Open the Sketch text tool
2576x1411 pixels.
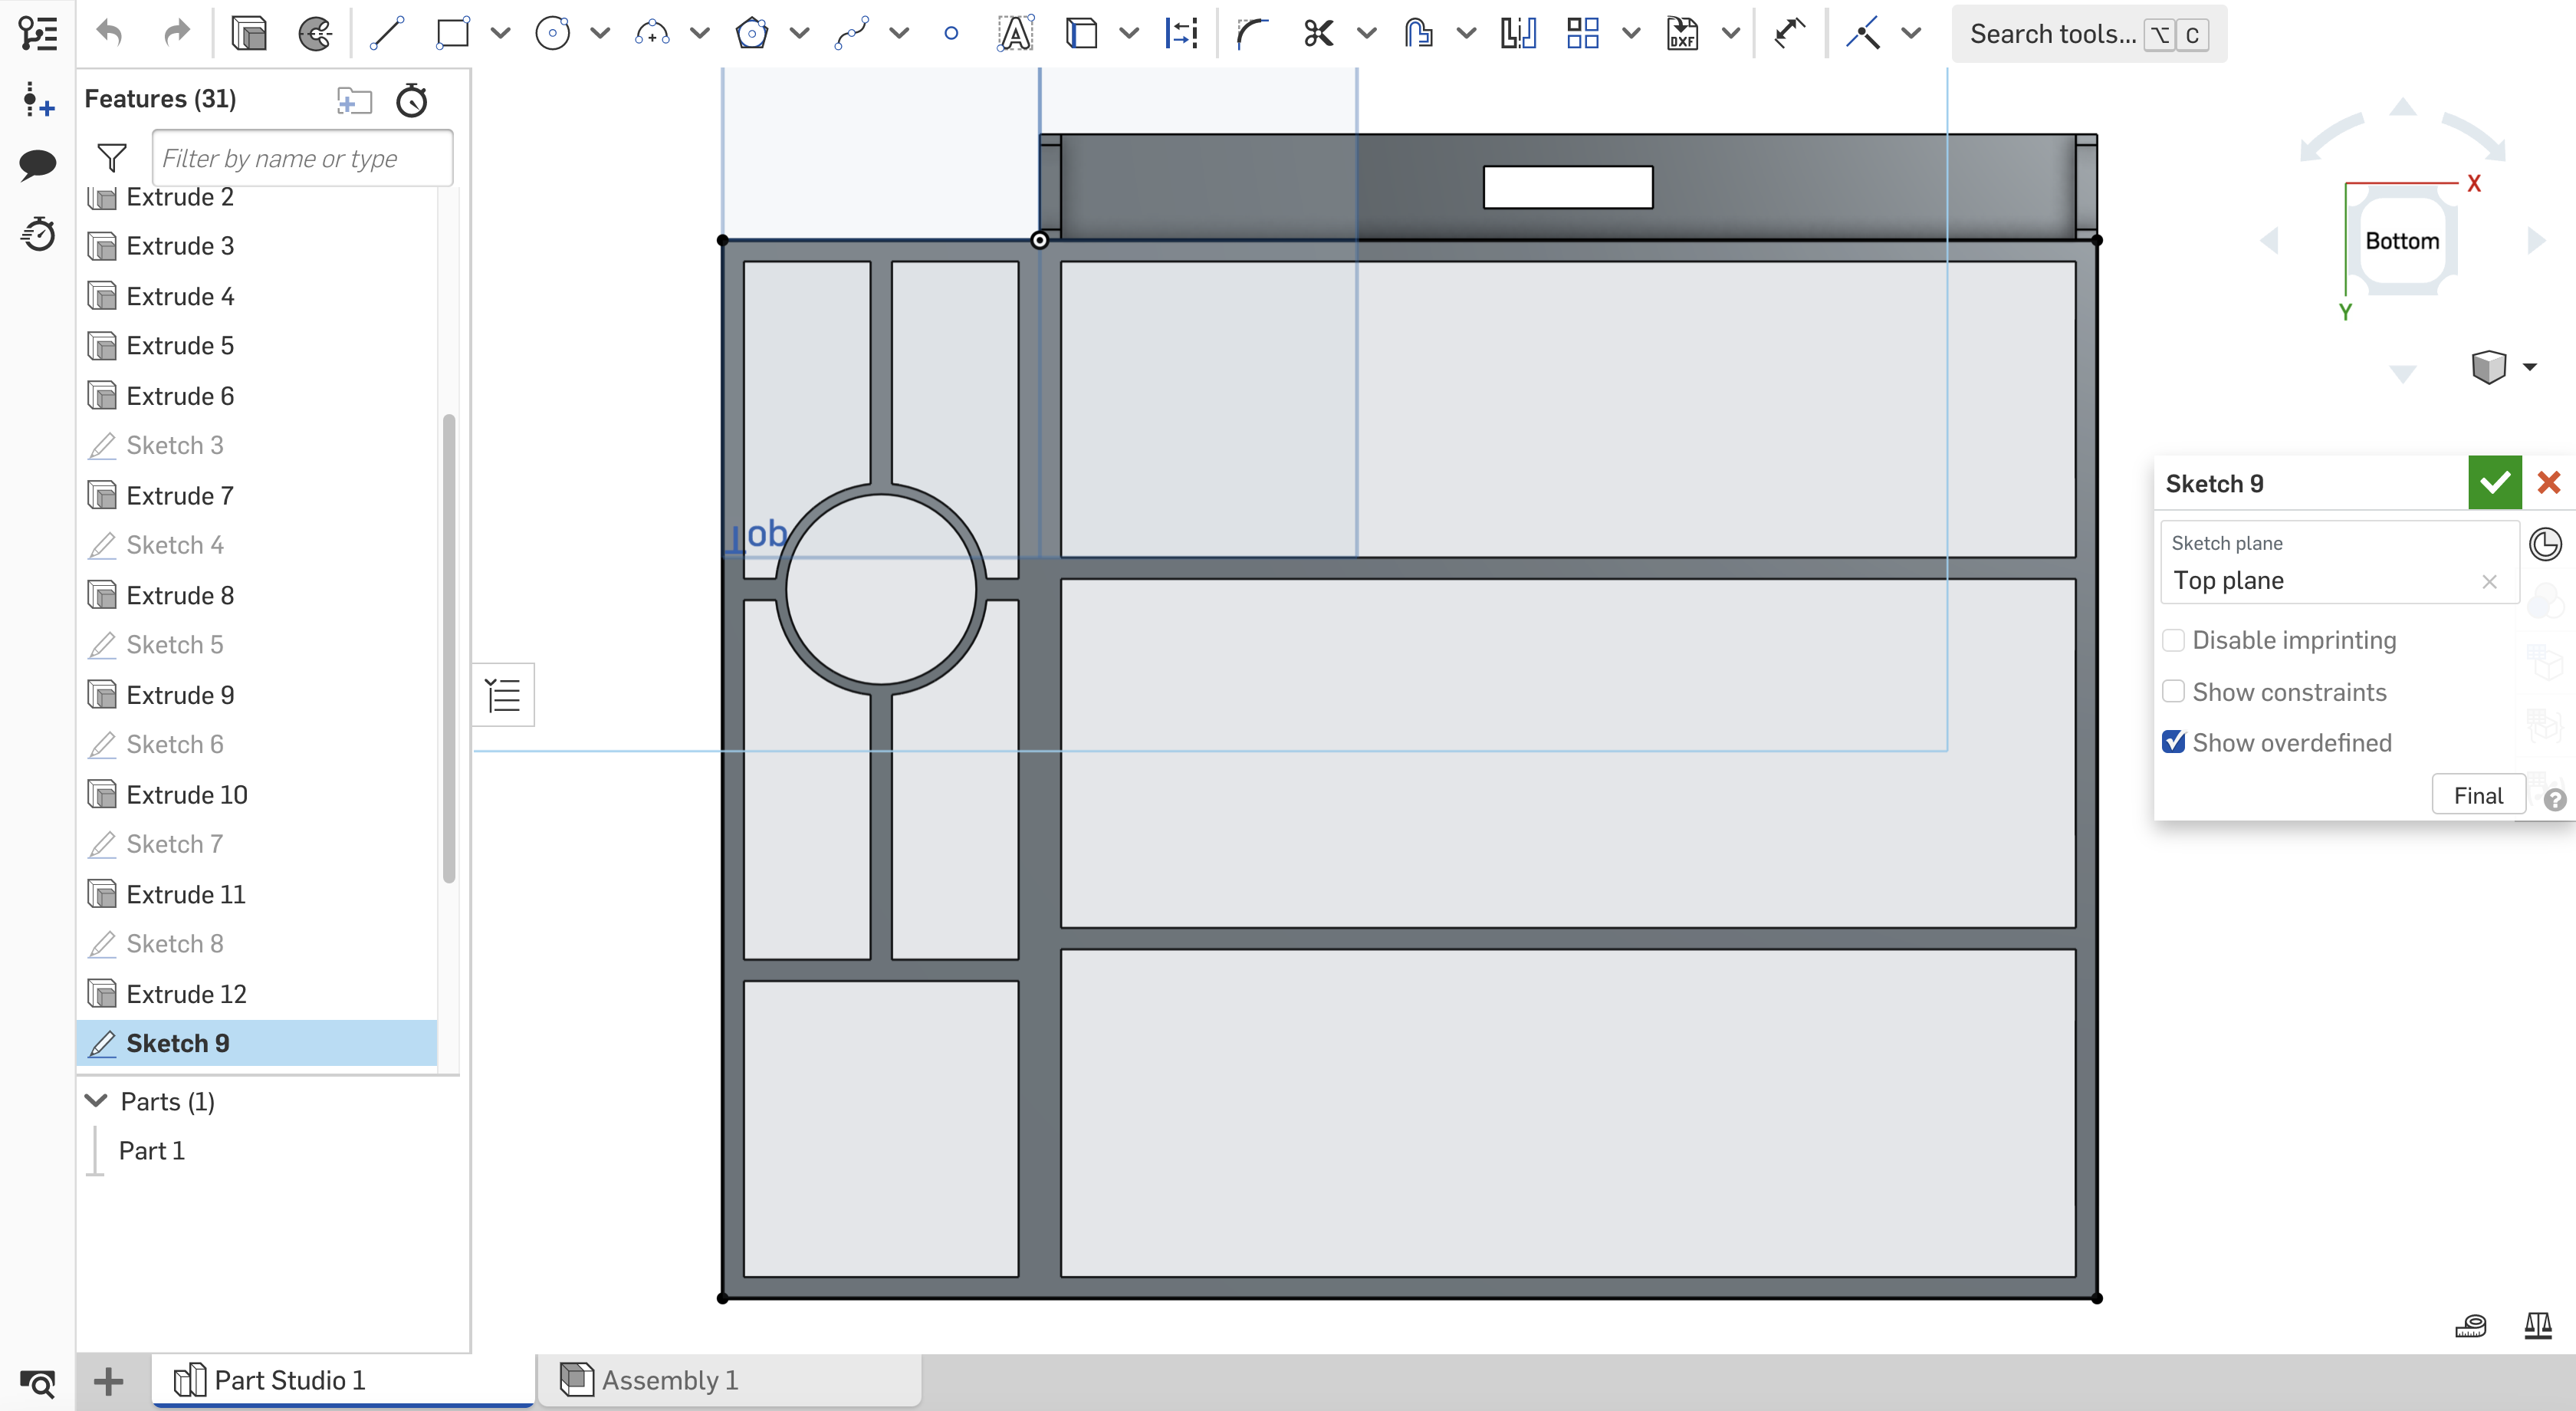[1015, 33]
